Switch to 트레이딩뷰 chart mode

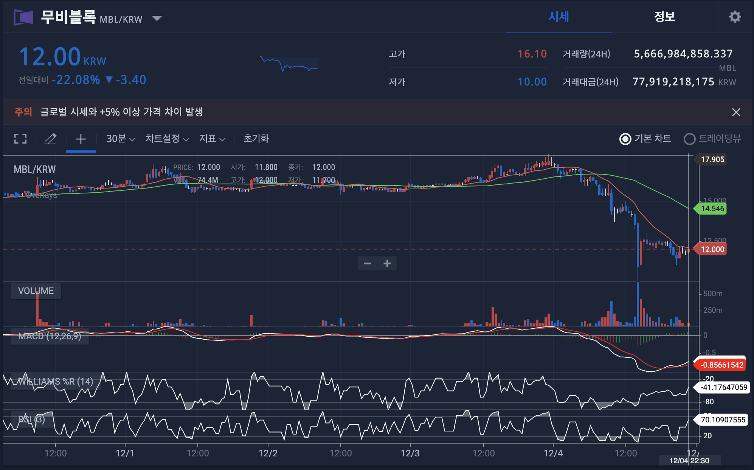689,139
